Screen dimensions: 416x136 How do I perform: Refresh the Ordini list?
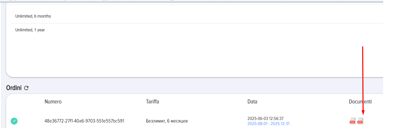tap(26, 88)
